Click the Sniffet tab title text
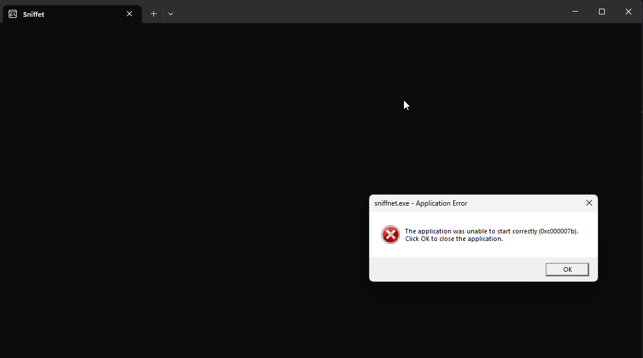Image resolution: width=643 pixels, height=358 pixels. click(x=34, y=14)
